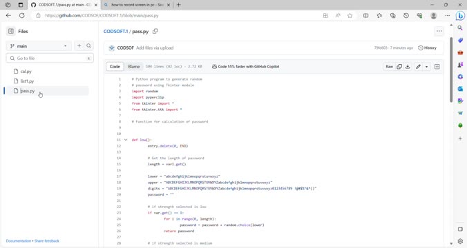This screenshot has height=248, width=467.
Task: Open the main branch dropdown
Action: [x=39, y=46]
